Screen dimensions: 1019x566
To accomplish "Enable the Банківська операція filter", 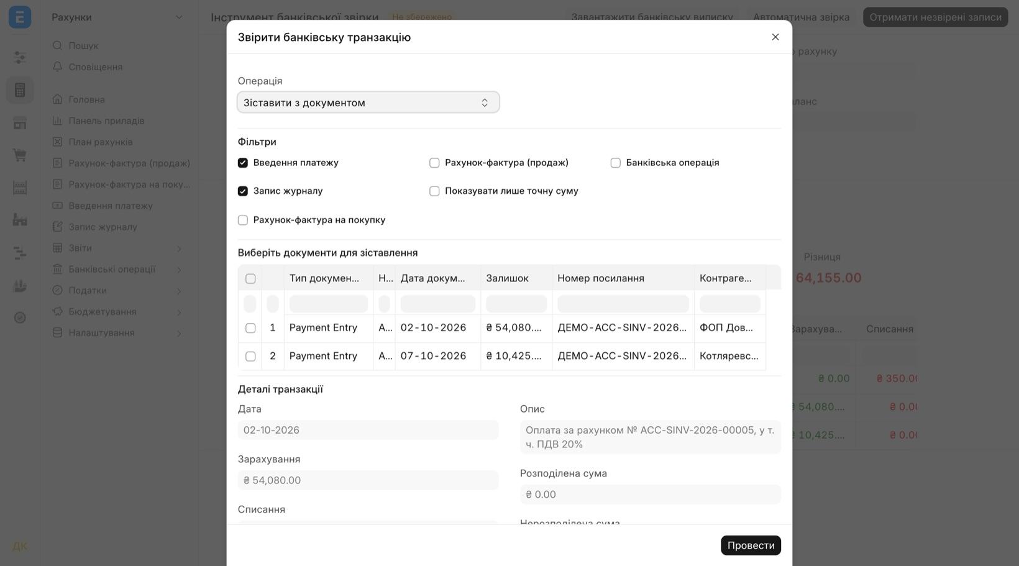I will 616,163.
